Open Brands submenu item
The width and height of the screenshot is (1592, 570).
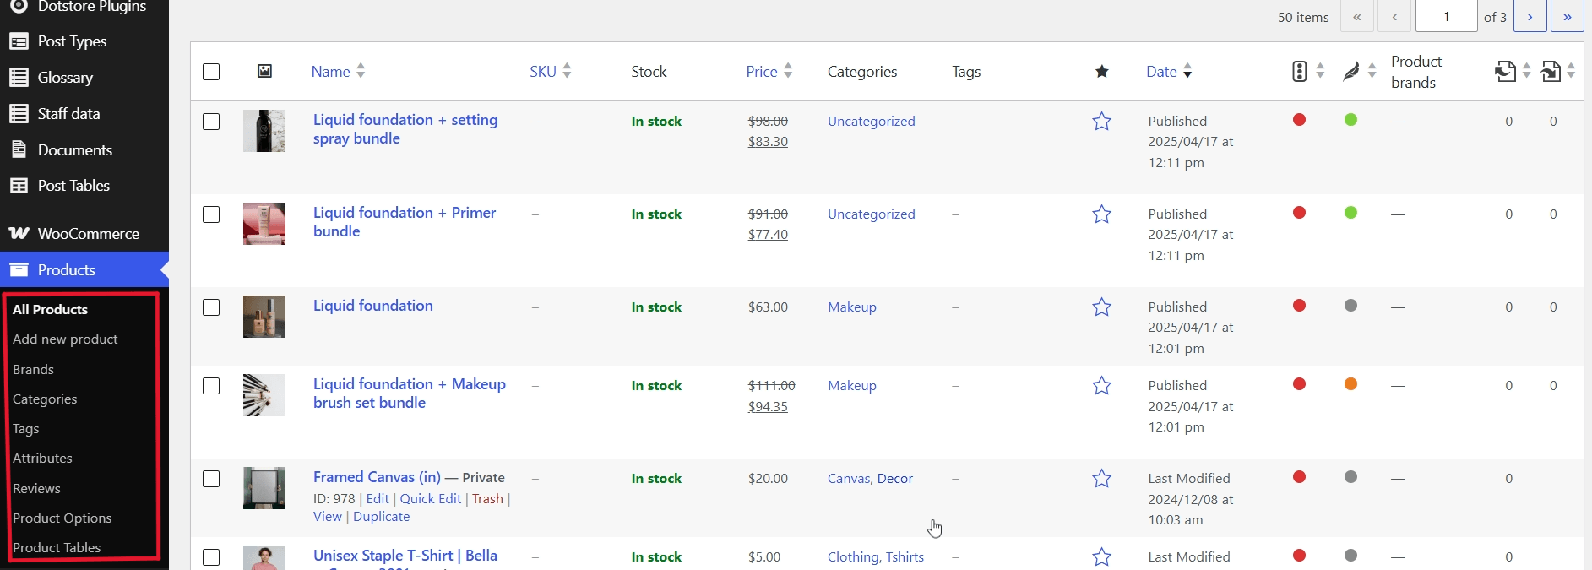33,370
